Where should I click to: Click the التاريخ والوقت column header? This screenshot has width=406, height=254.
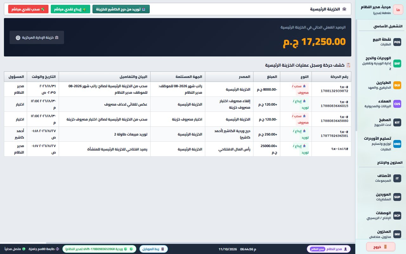coord(43,77)
